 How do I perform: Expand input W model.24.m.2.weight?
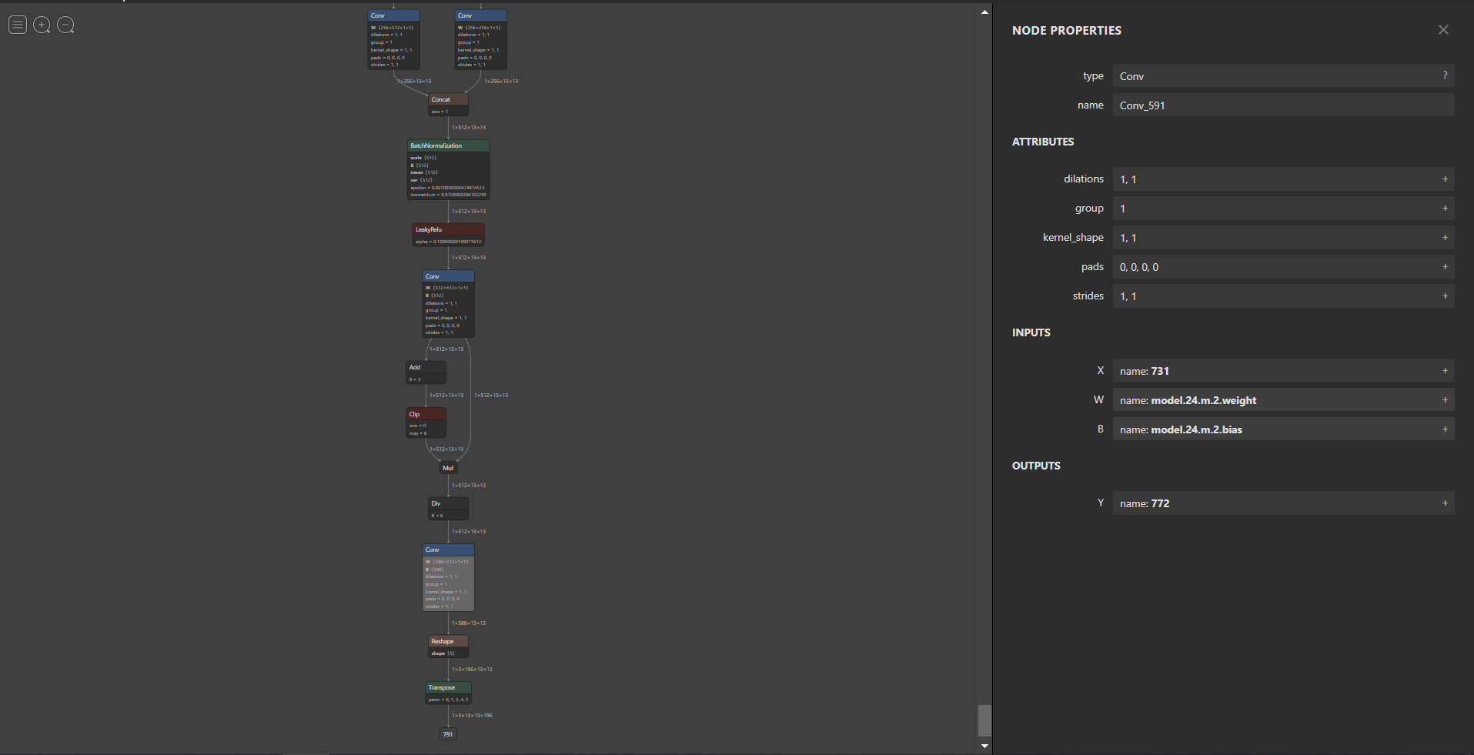(x=1445, y=400)
